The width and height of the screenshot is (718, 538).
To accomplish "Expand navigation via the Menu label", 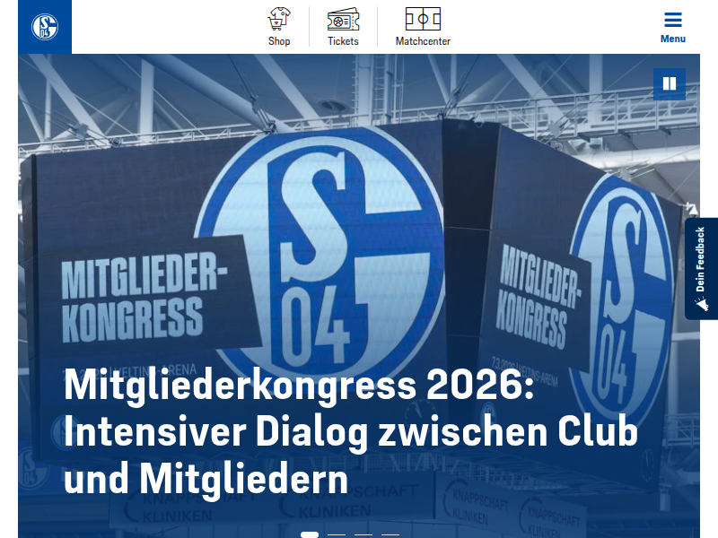I will coord(672,39).
